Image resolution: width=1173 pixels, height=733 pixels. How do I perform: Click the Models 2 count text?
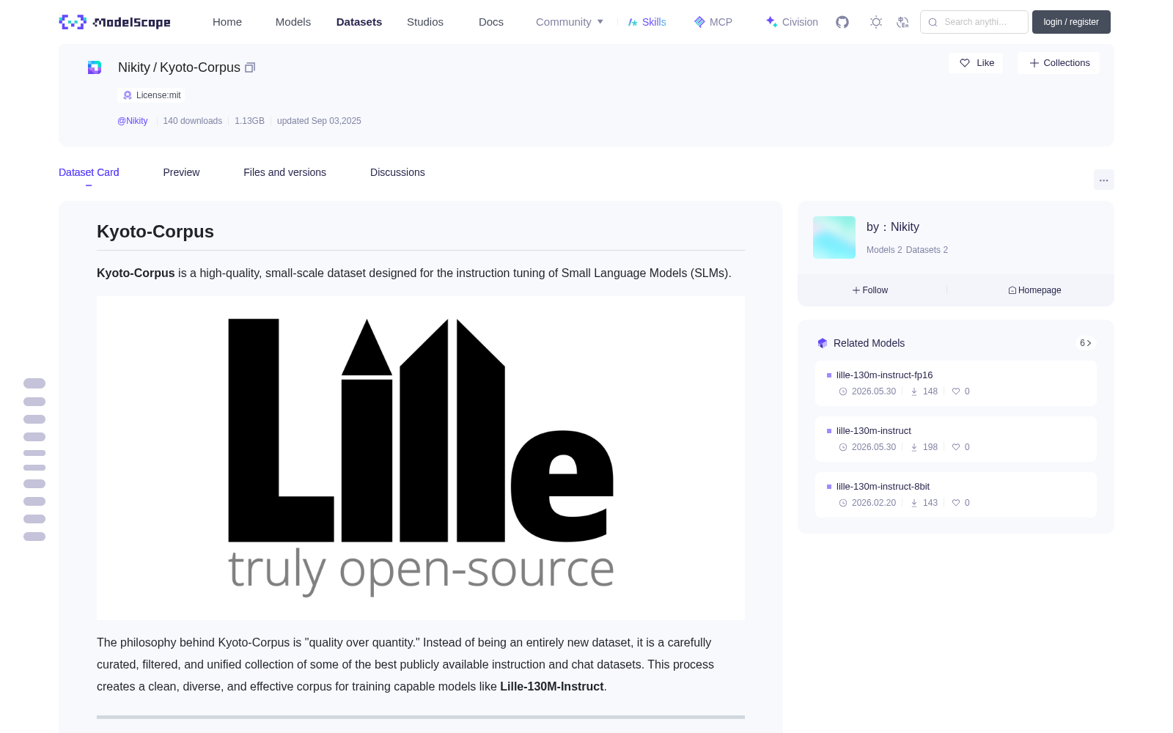[x=884, y=250]
